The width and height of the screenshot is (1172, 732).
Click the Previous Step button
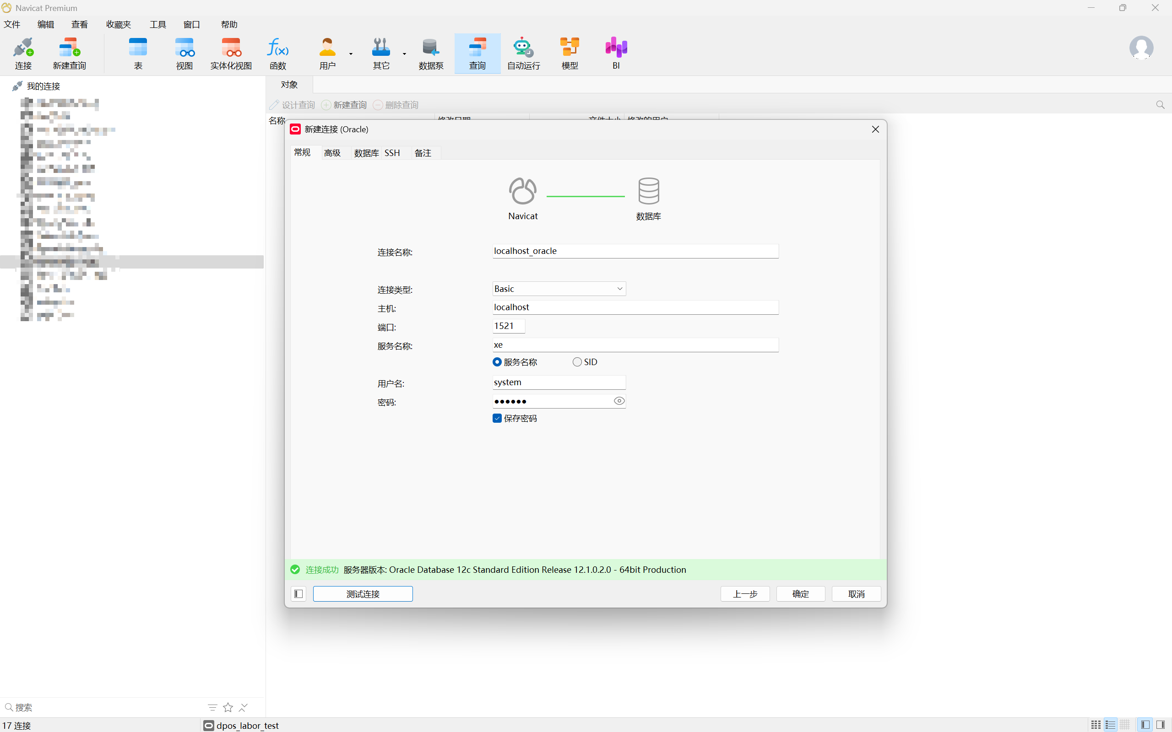[x=745, y=594]
